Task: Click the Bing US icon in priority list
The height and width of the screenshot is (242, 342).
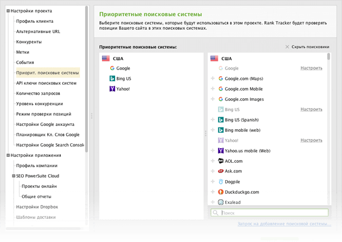Action: click(x=112, y=79)
